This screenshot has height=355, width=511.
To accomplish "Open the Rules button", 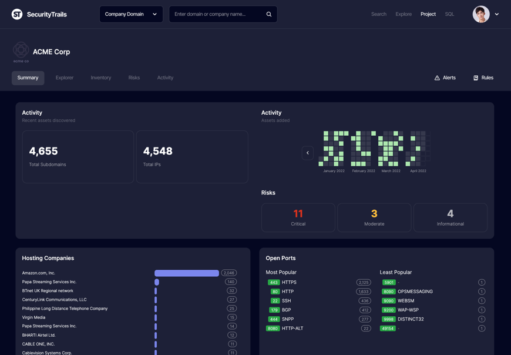I will [x=483, y=78].
